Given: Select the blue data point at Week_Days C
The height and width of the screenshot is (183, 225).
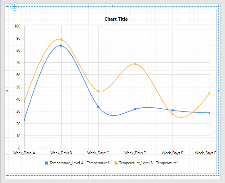Looking at the screenshot, I should point(98,107).
